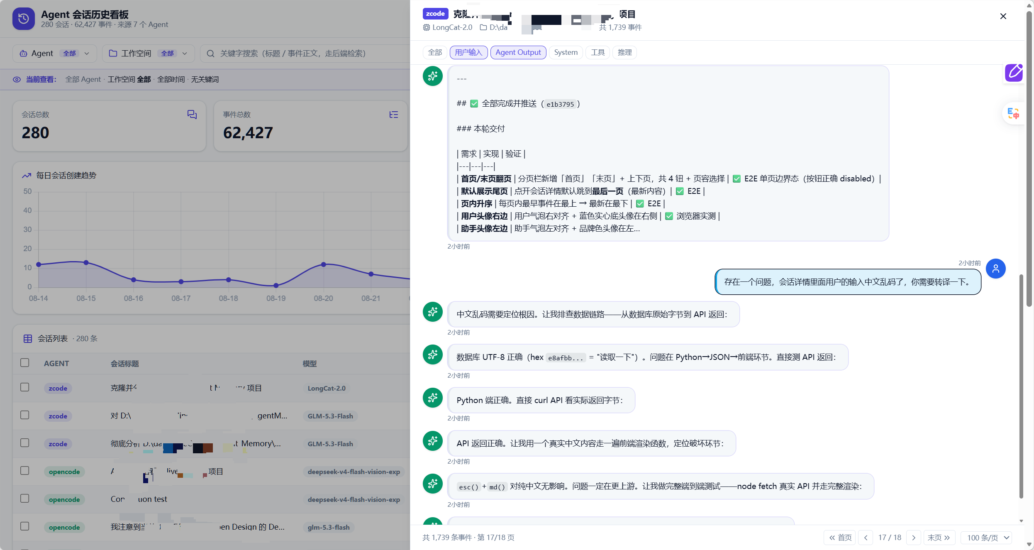The width and height of the screenshot is (1034, 550).
Task: Open the Agent filter dropdown
Action: tap(55, 54)
